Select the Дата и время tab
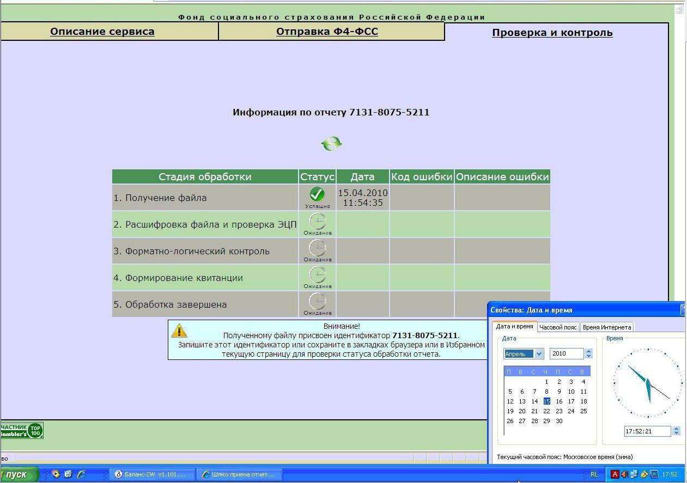This screenshot has height=483, width=687. point(515,326)
